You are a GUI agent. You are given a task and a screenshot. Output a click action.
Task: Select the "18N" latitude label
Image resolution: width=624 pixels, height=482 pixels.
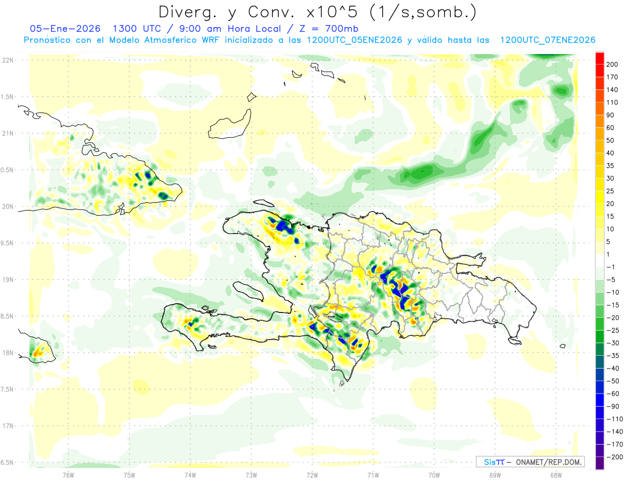(x=9, y=353)
